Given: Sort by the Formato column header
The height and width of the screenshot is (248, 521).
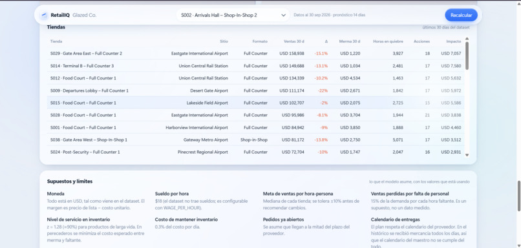Looking at the screenshot, I should tap(260, 41).
